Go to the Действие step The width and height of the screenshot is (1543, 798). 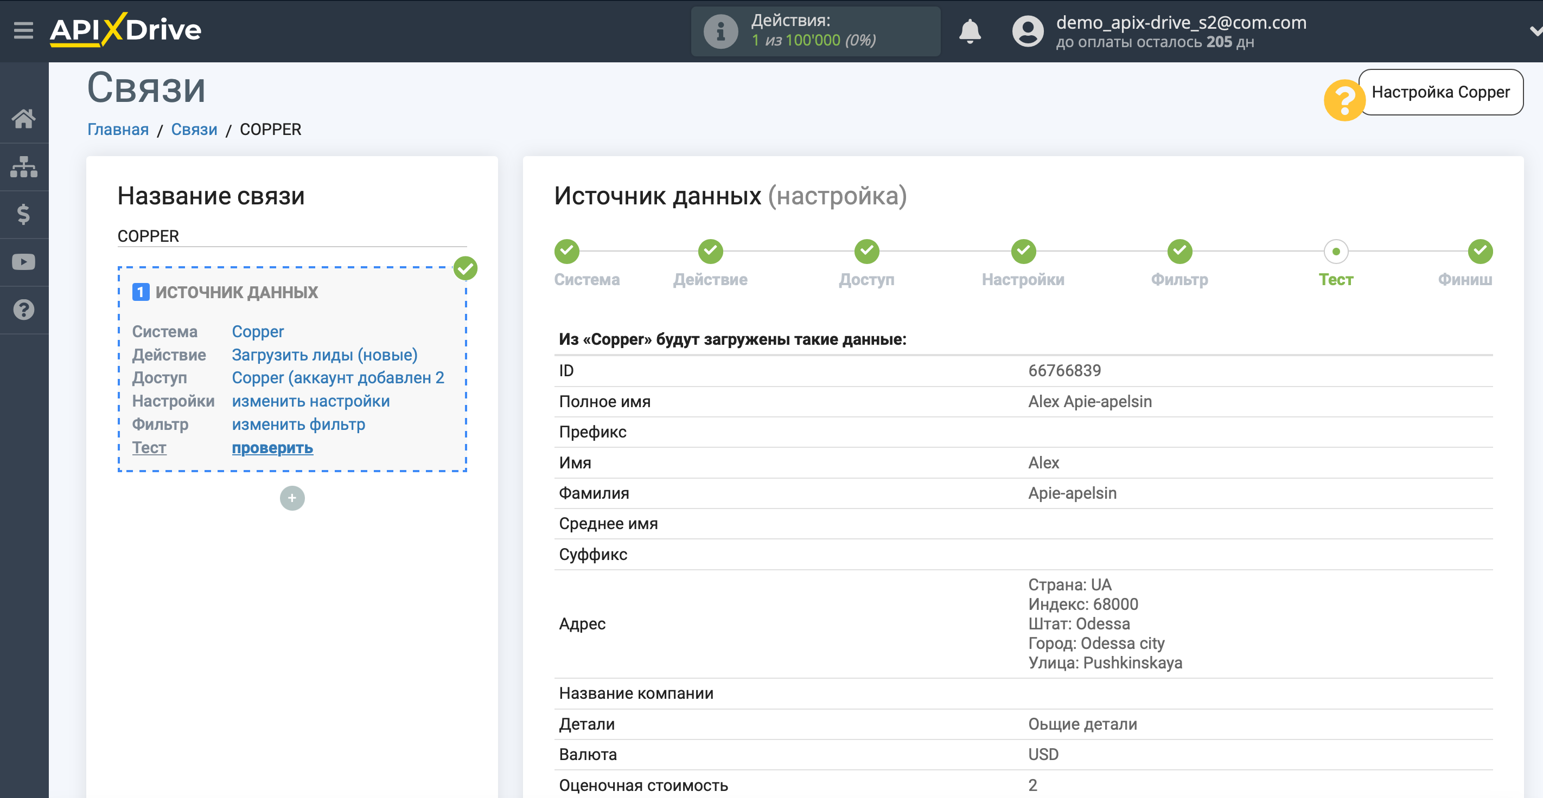click(710, 252)
